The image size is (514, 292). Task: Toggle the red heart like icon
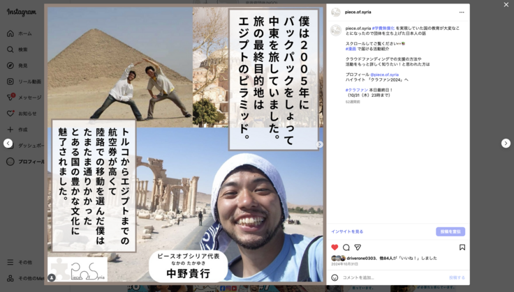click(335, 247)
